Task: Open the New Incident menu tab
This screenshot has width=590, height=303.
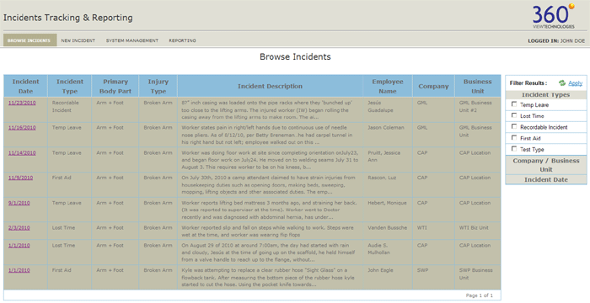Action: (x=78, y=40)
